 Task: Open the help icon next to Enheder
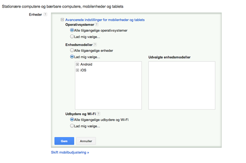45,14
